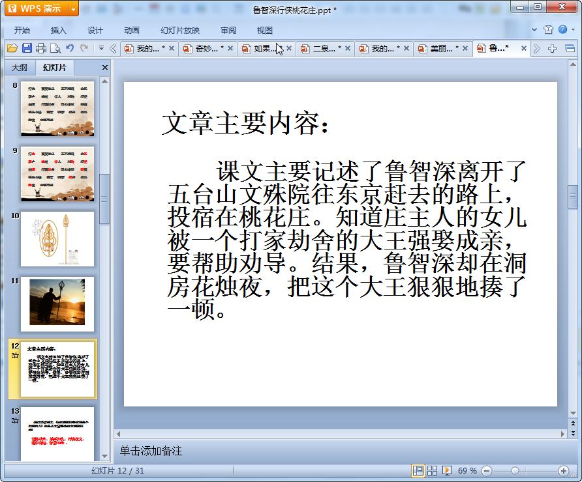Go to next document tabs arrow
This screenshot has width=582, height=482.
coord(536,49)
